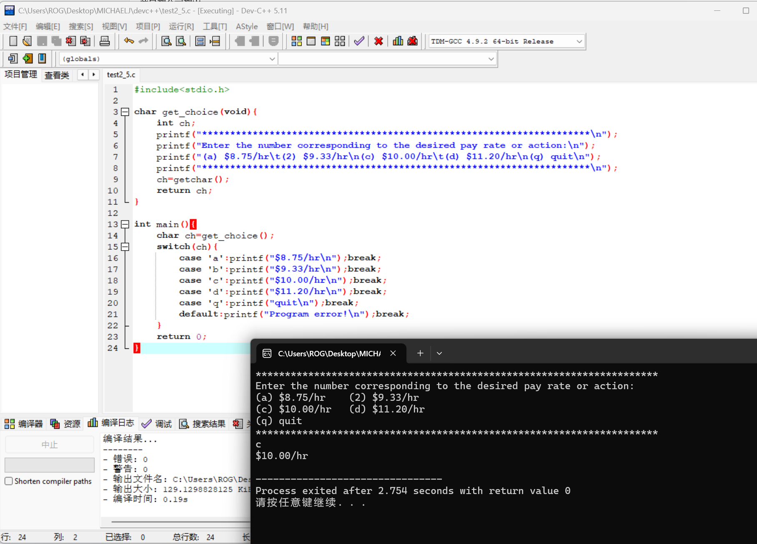Create a new source file from toolbar
Image resolution: width=757 pixels, height=544 pixels.
[x=13, y=41]
